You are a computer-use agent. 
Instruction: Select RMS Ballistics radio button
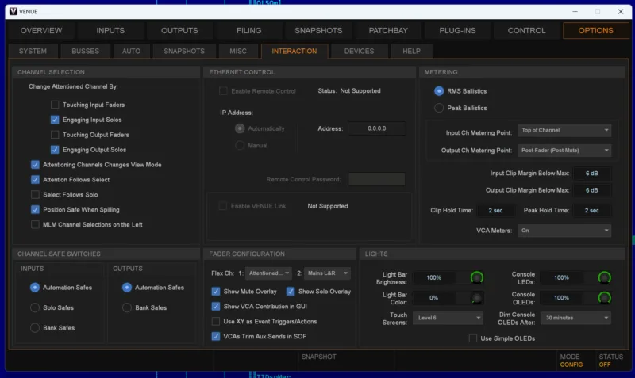click(439, 91)
